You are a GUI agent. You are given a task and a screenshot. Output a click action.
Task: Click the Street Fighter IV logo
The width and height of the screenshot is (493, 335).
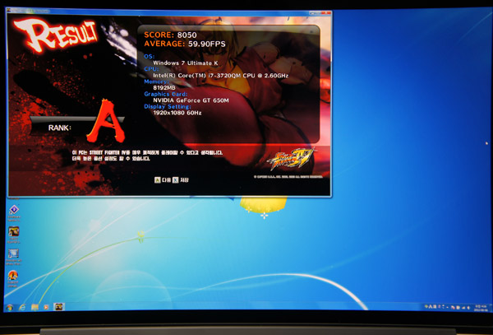(290, 159)
